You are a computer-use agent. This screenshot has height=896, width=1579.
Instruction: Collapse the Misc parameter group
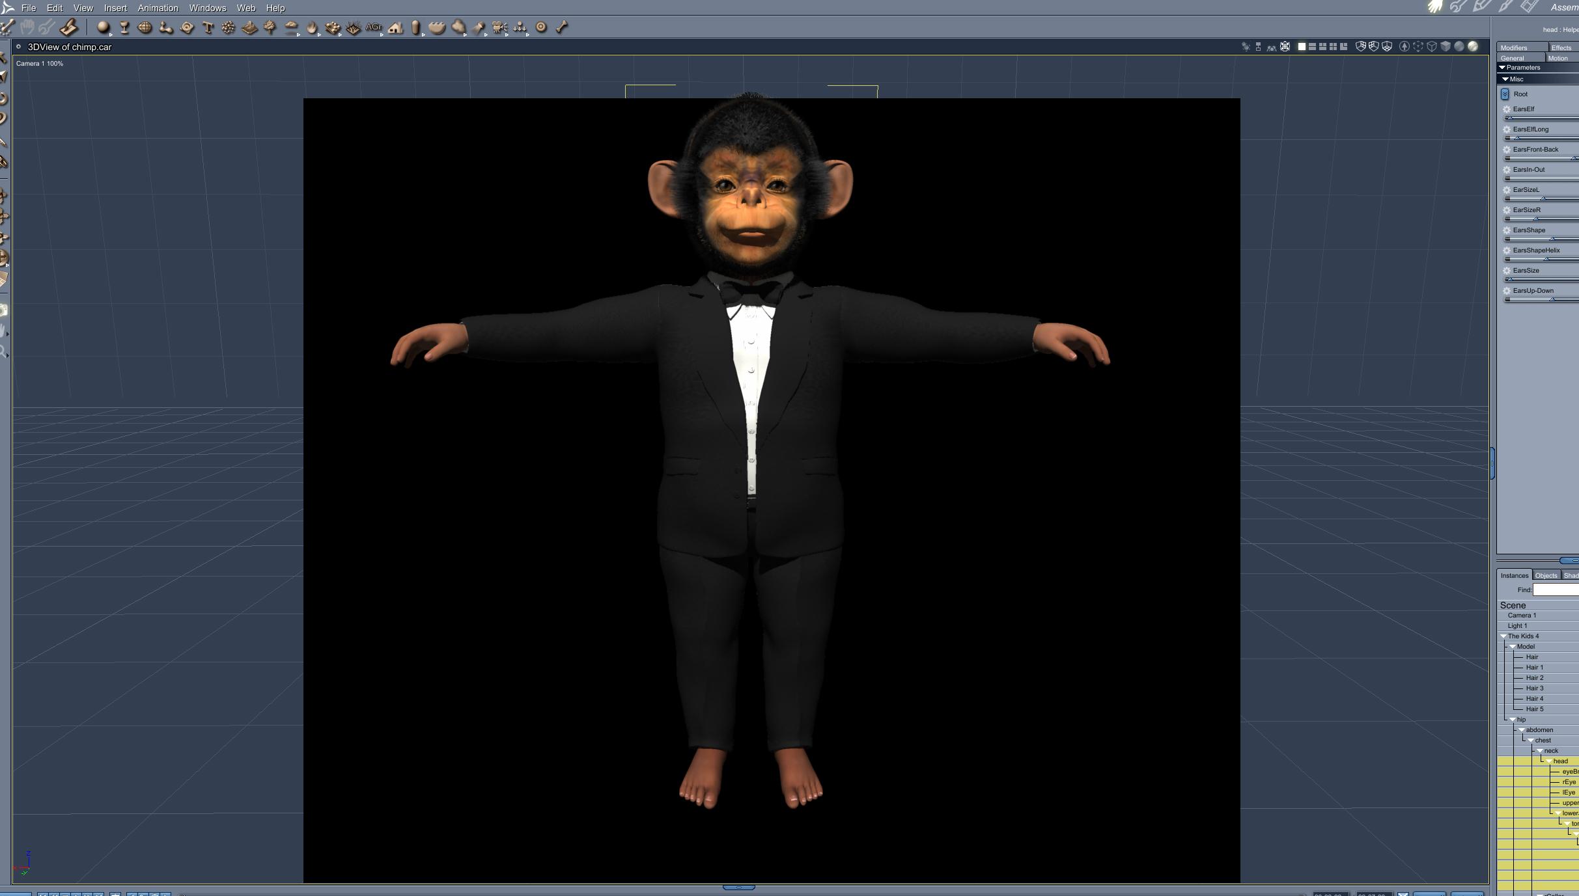(1505, 79)
